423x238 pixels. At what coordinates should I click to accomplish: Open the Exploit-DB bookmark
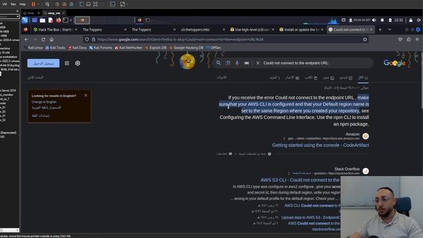[x=156, y=48]
